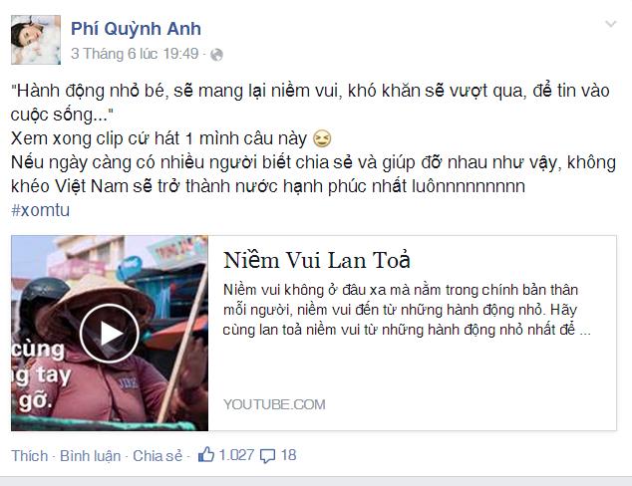Viewport: 632px width, 486px height.
Task: Click Bình luận to comment
Action: (x=91, y=456)
